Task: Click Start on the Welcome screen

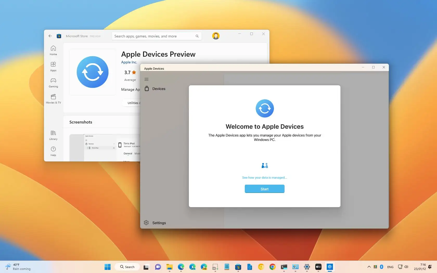Action: point(264,189)
